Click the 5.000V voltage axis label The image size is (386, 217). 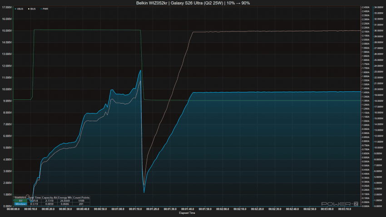(7, 148)
